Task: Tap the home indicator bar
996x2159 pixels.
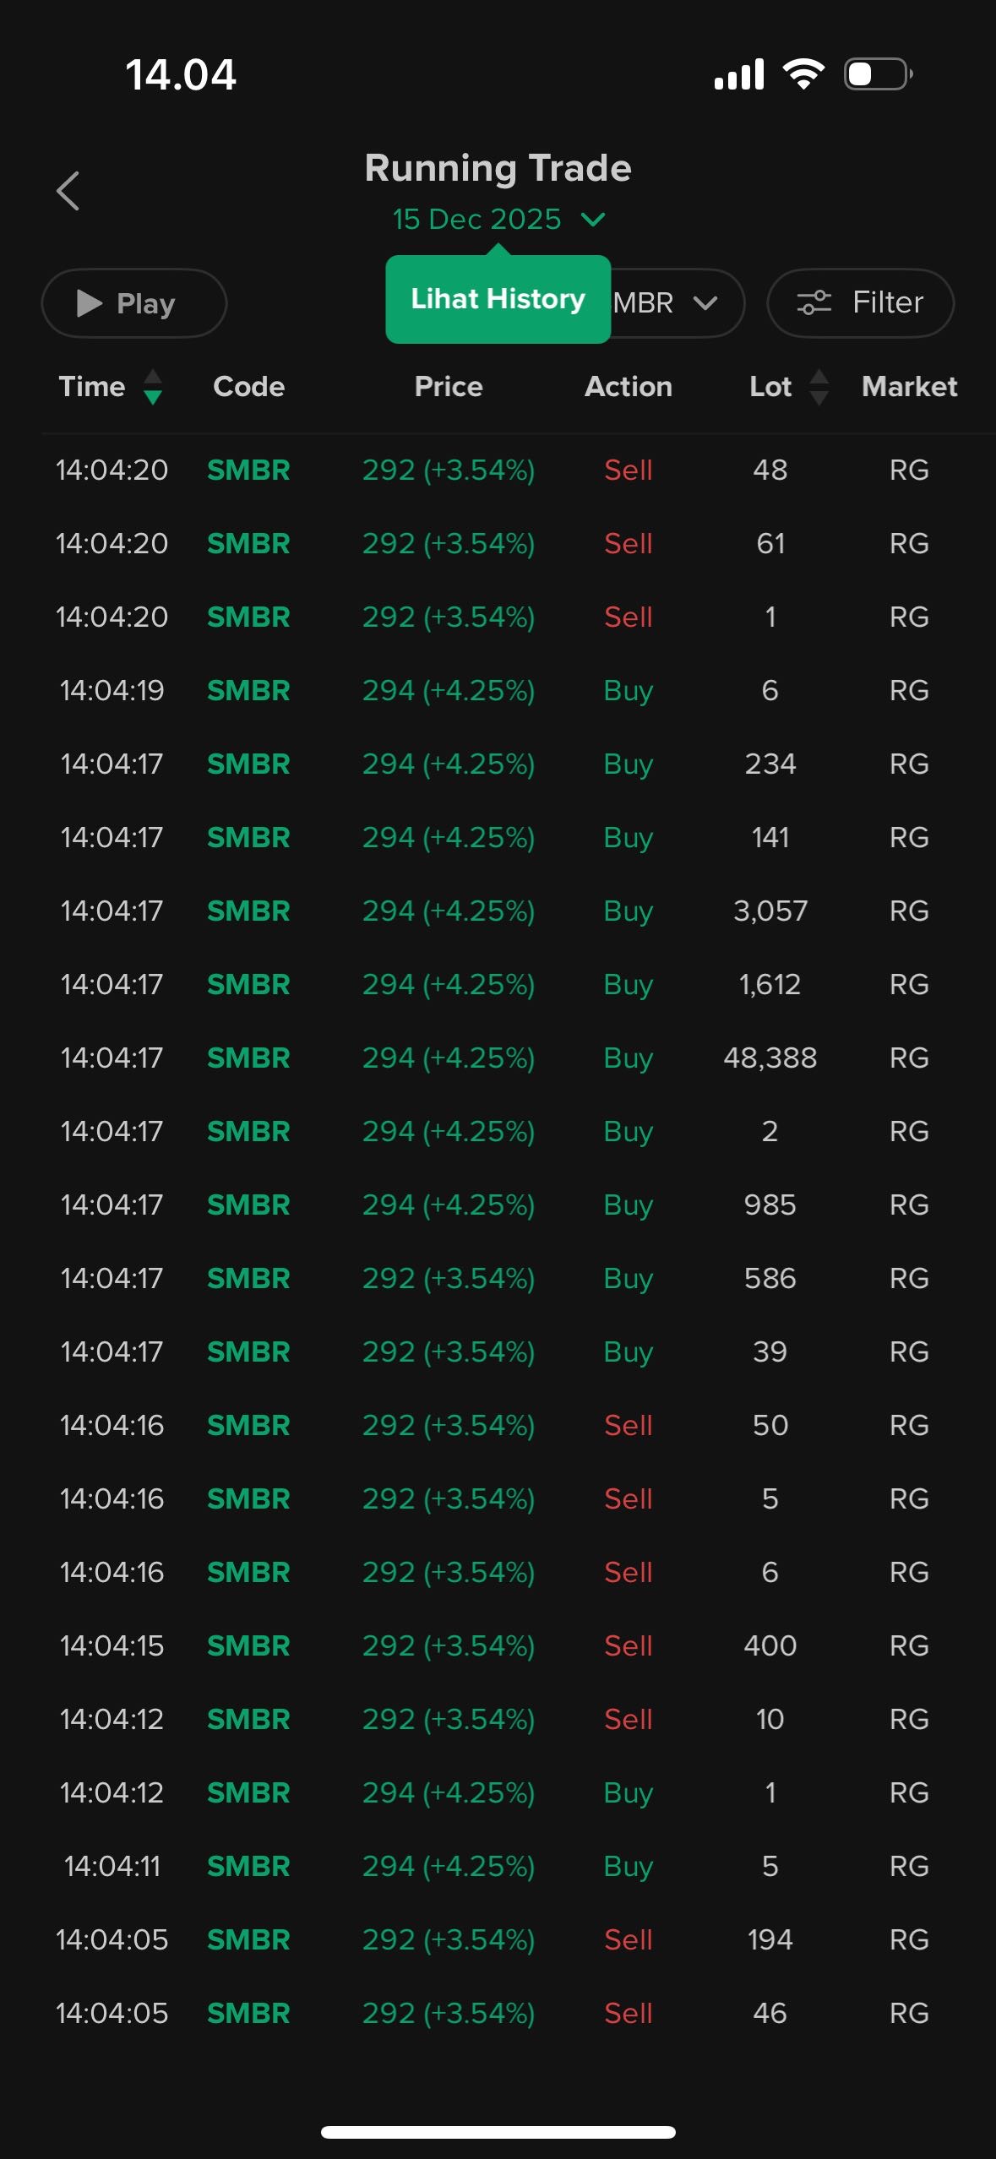Action: (498, 2132)
